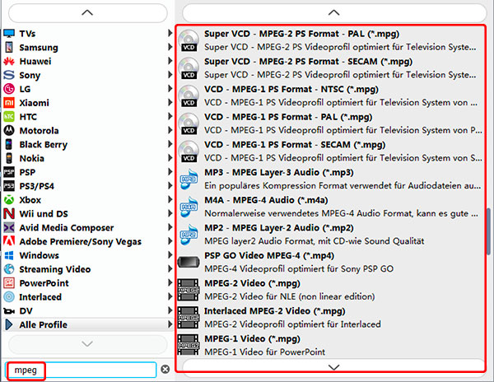This screenshot has height=382, width=494.
Task: Click the Xiaomi logo icon
Action: point(9,103)
